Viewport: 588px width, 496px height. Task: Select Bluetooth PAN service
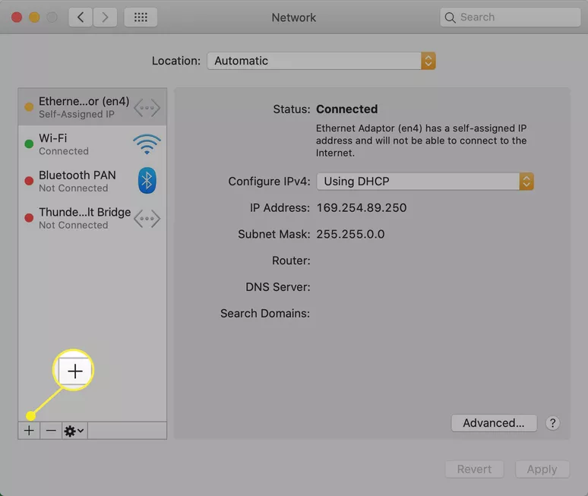[x=92, y=181]
